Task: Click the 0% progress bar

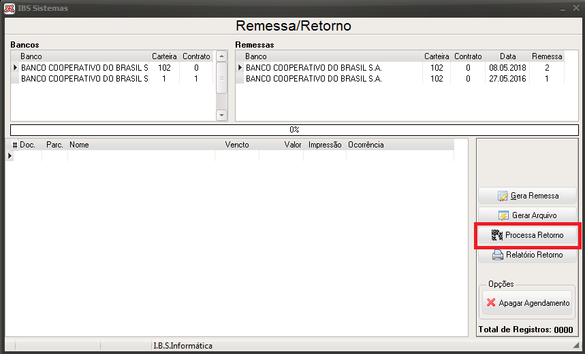Action: tap(294, 130)
